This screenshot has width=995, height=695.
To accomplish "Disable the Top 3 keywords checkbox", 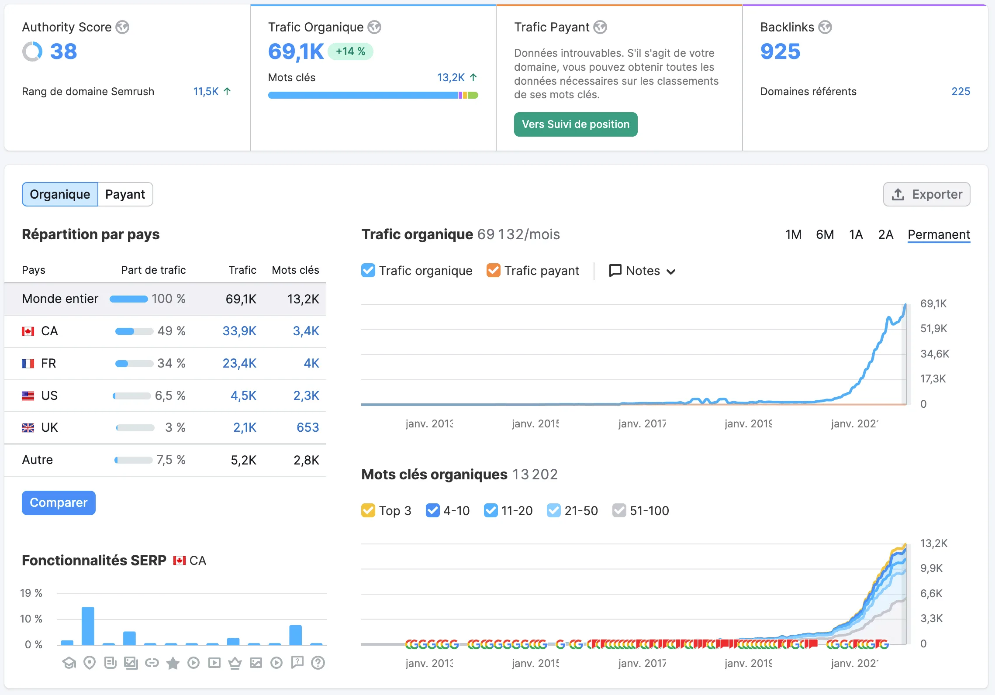I will 368,510.
